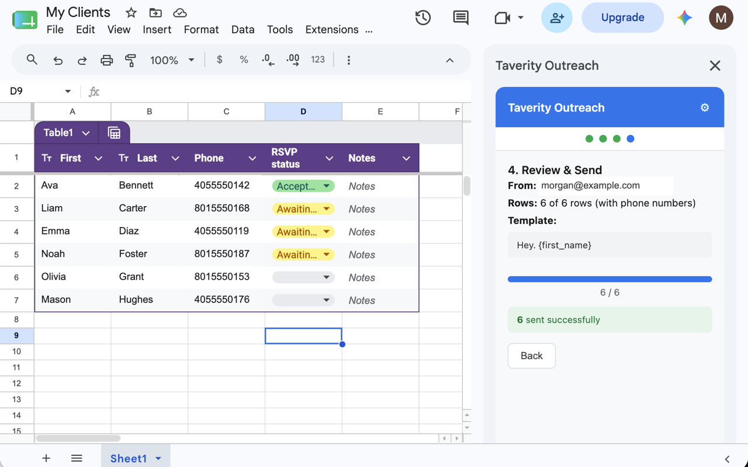Open Notes column header dropdown
This screenshot has width=748, height=467.
point(406,158)
